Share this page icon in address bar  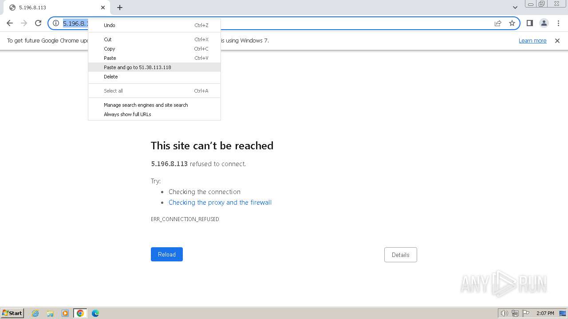click(x=498, y=23)
